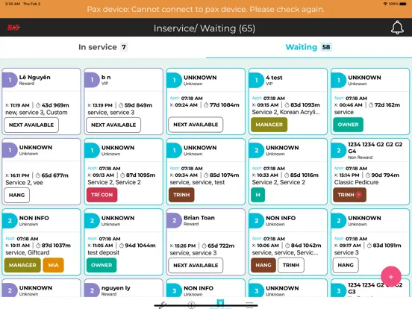Tap the Mia technician tag
This screenshot has height=309, width=412.
point(53,265)
